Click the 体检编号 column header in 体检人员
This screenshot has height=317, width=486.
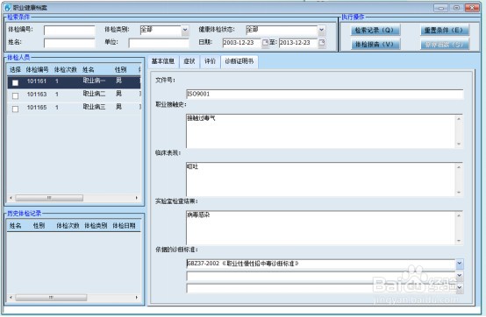tap(37, 69)
